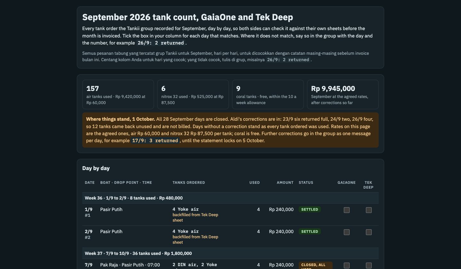Image resolution: width=461 pixels, height=269 pixels.
Task: Click the STATUS column header
Action: click(x=306, y=183)
